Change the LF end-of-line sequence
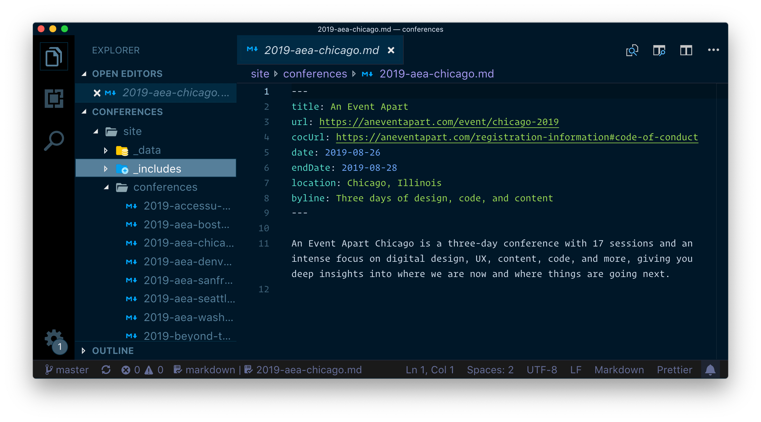Viewport: 761px width, 422px height. point(576,370)
